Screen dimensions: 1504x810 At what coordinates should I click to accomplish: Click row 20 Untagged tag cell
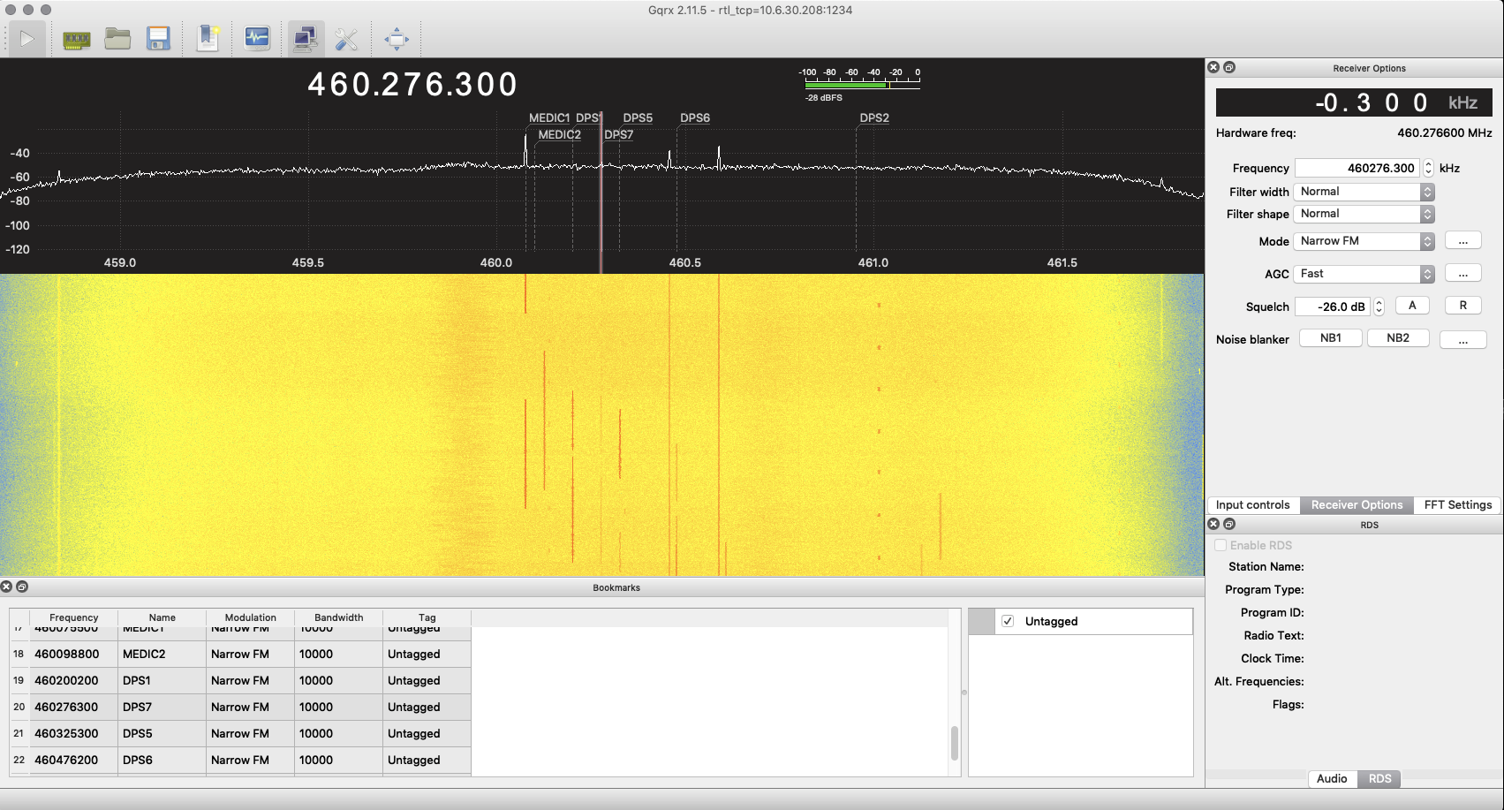tap(427, 708)
